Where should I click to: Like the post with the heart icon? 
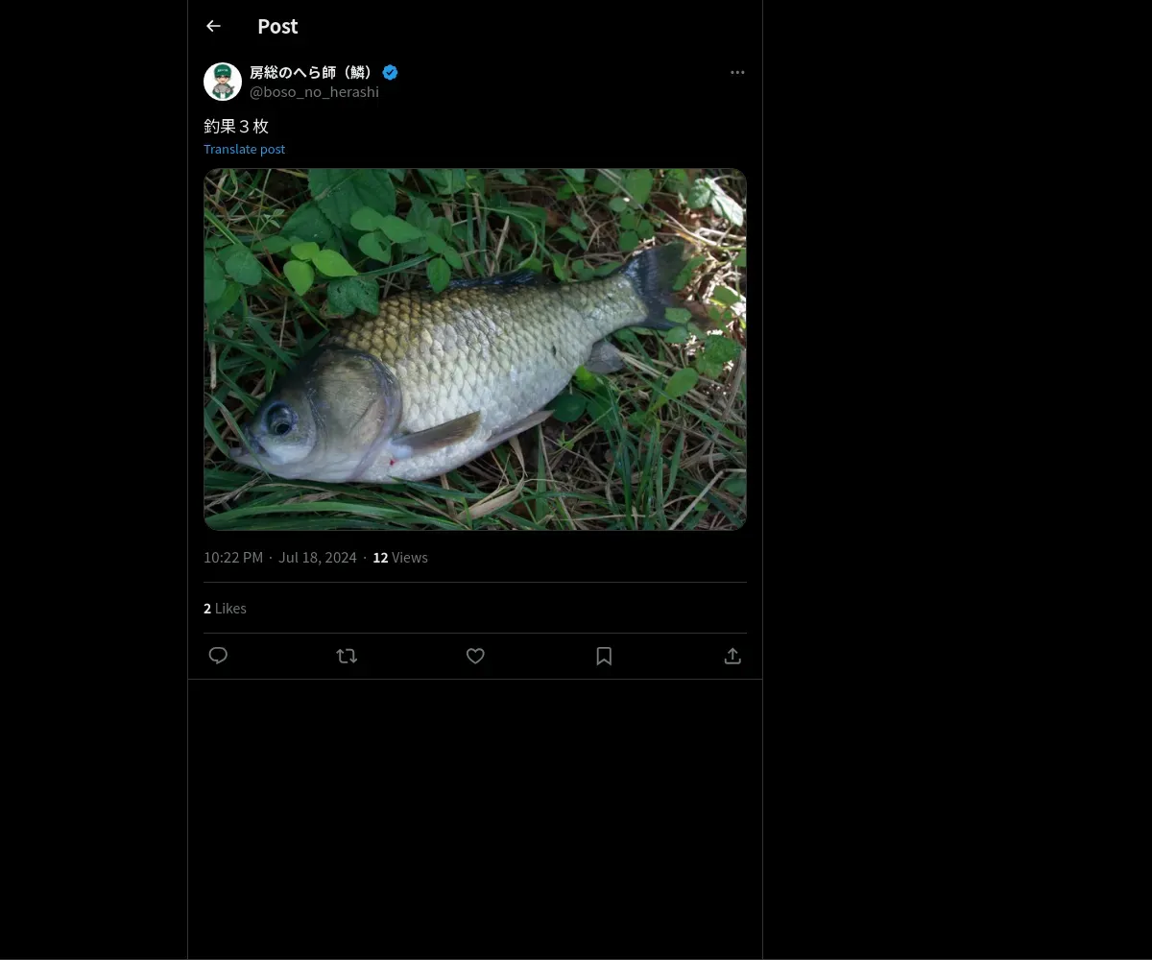point(475,656)
